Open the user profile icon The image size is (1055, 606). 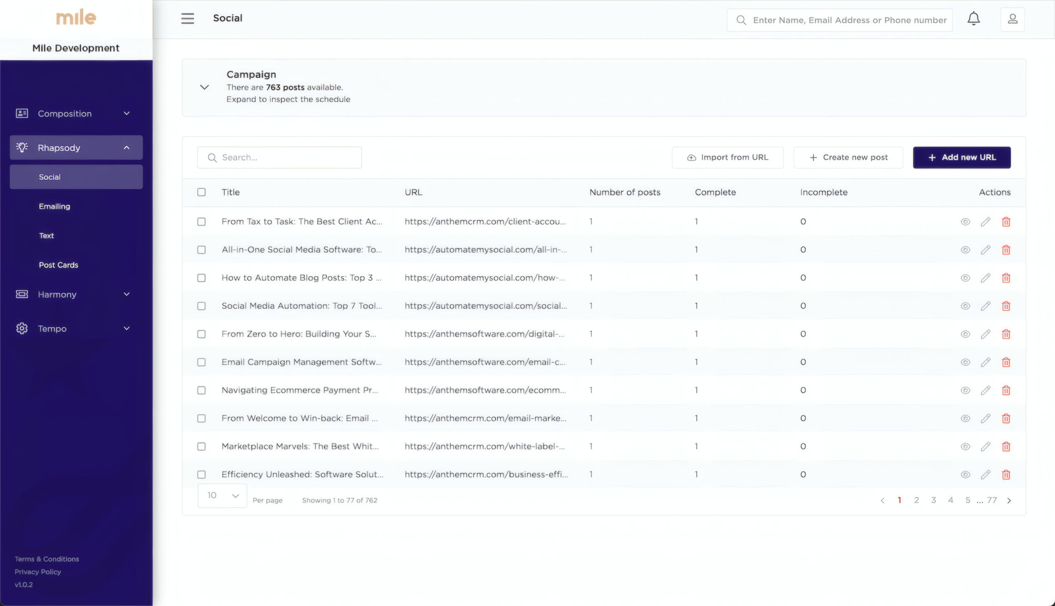tap(1013, 19)
